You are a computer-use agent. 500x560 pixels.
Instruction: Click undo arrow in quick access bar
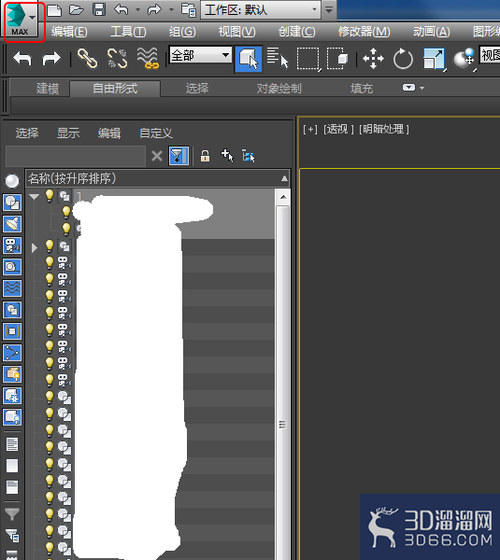(x=121, y=9)
